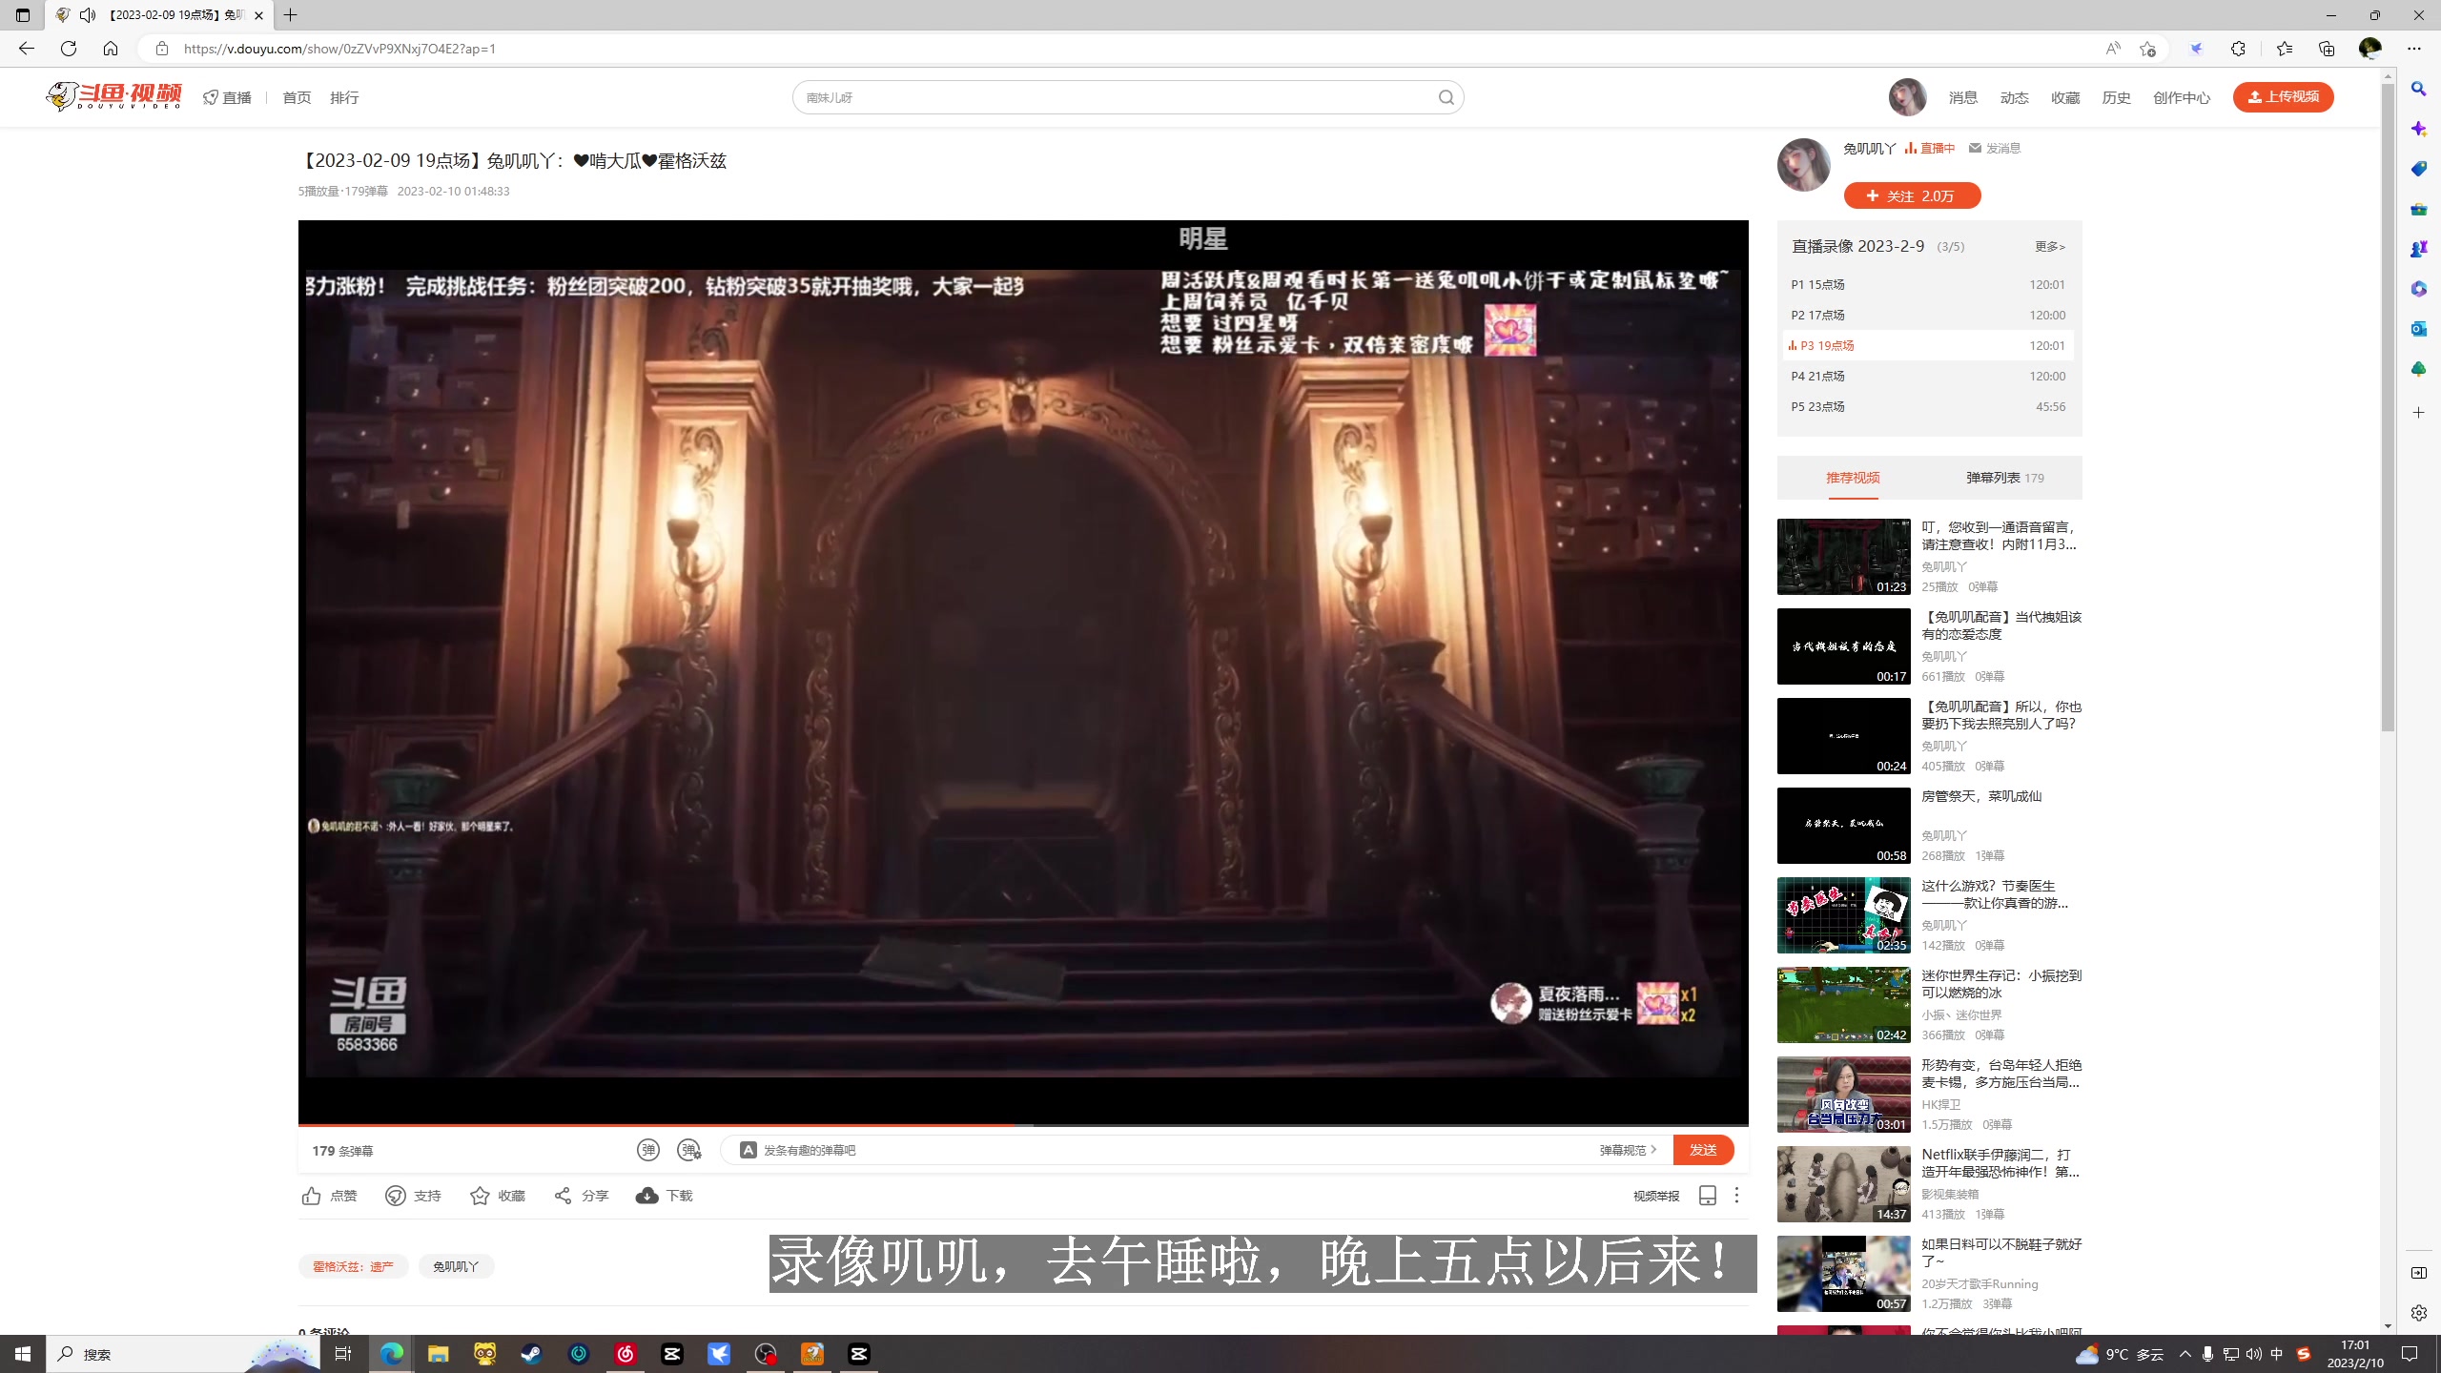The image size is (2441, 1373).
Task: Open thumbnail of 房管祭天，菜叽成仙 video
Action: 1843,826
